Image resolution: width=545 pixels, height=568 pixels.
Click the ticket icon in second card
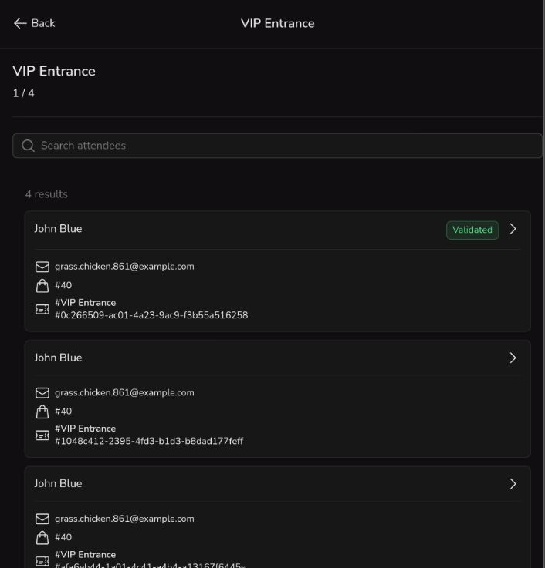[42, 435]
